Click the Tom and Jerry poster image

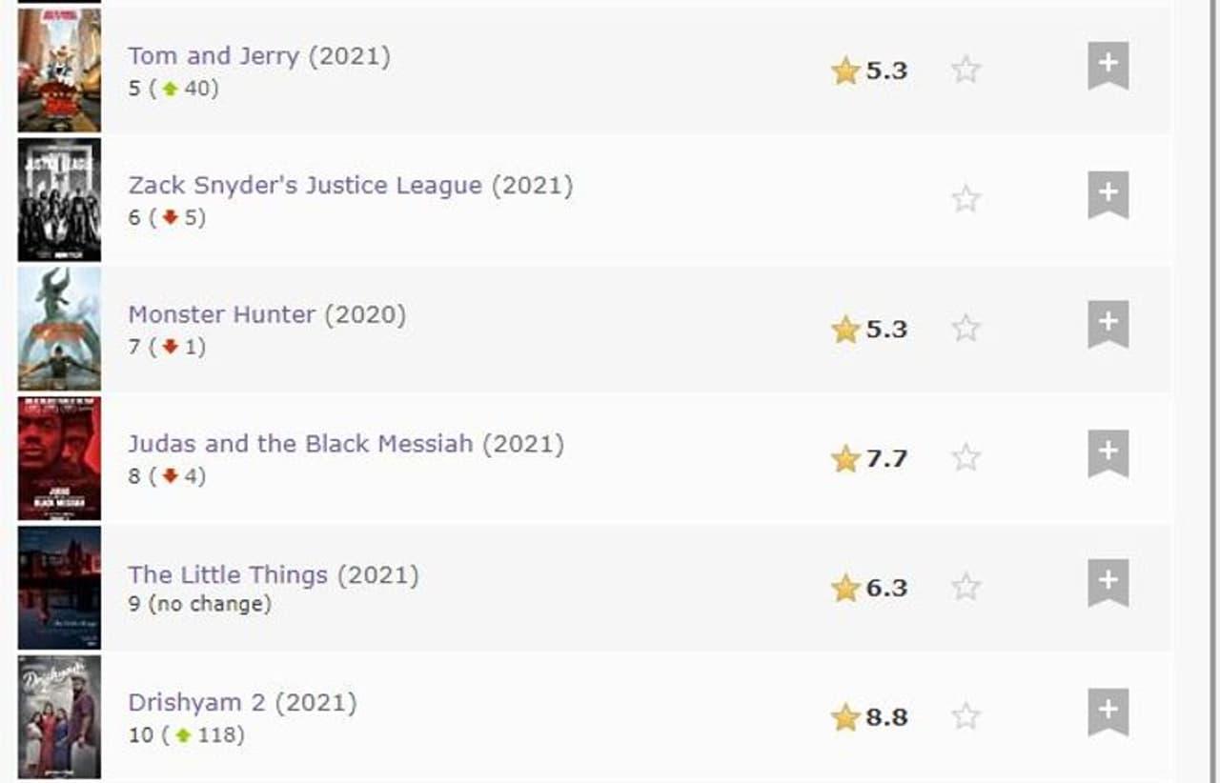click(x=59, y=70)
